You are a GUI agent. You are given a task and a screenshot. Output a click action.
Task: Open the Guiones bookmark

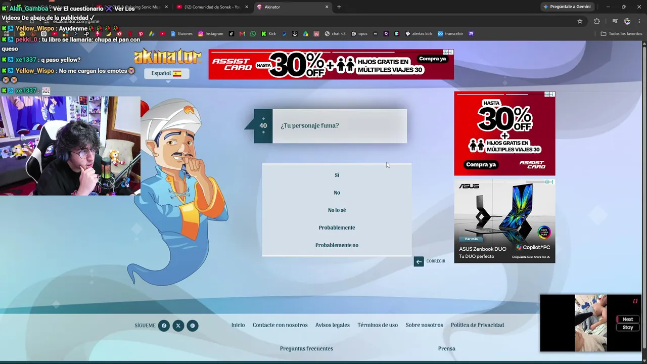point(181,34)
